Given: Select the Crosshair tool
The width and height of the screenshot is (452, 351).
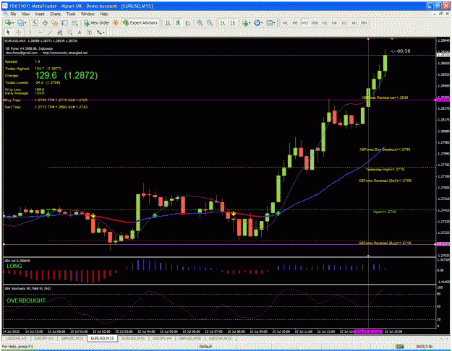Looking at the screenshot, I should pos(19,32).
